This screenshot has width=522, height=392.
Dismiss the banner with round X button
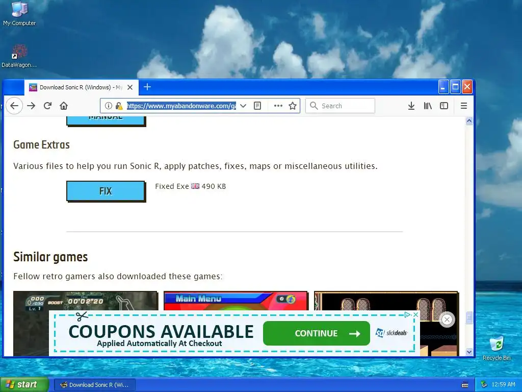click(x=447, y=320)
